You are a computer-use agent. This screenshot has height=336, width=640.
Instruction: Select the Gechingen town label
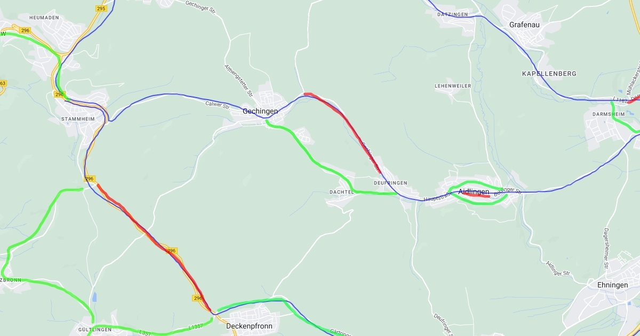(260, 111)
